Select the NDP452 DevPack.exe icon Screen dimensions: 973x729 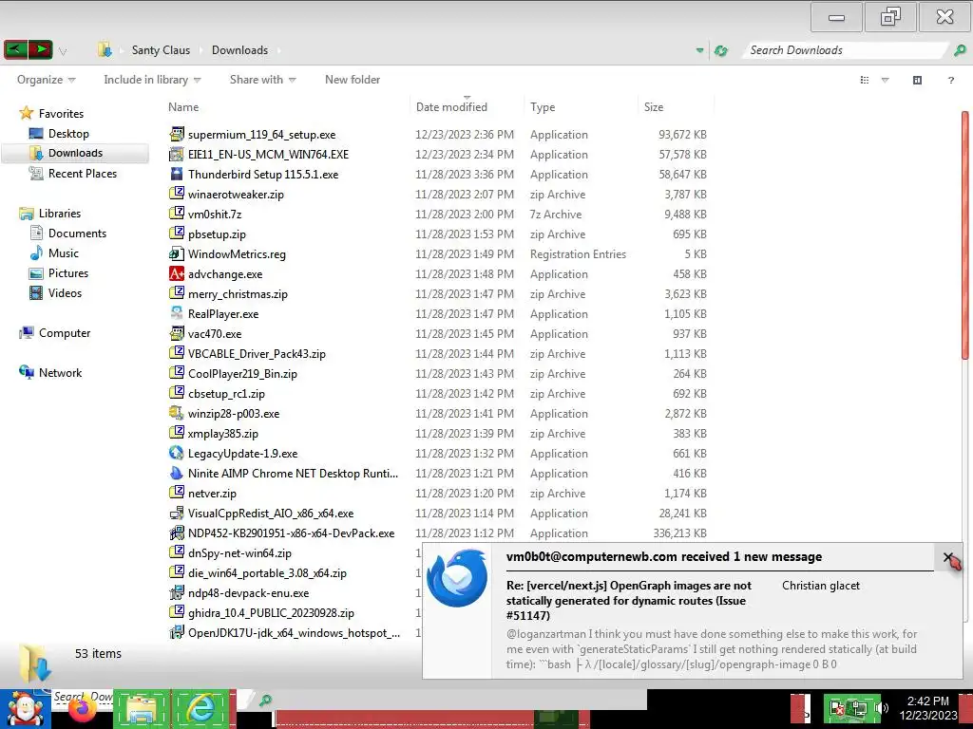[x=177, y=533]
